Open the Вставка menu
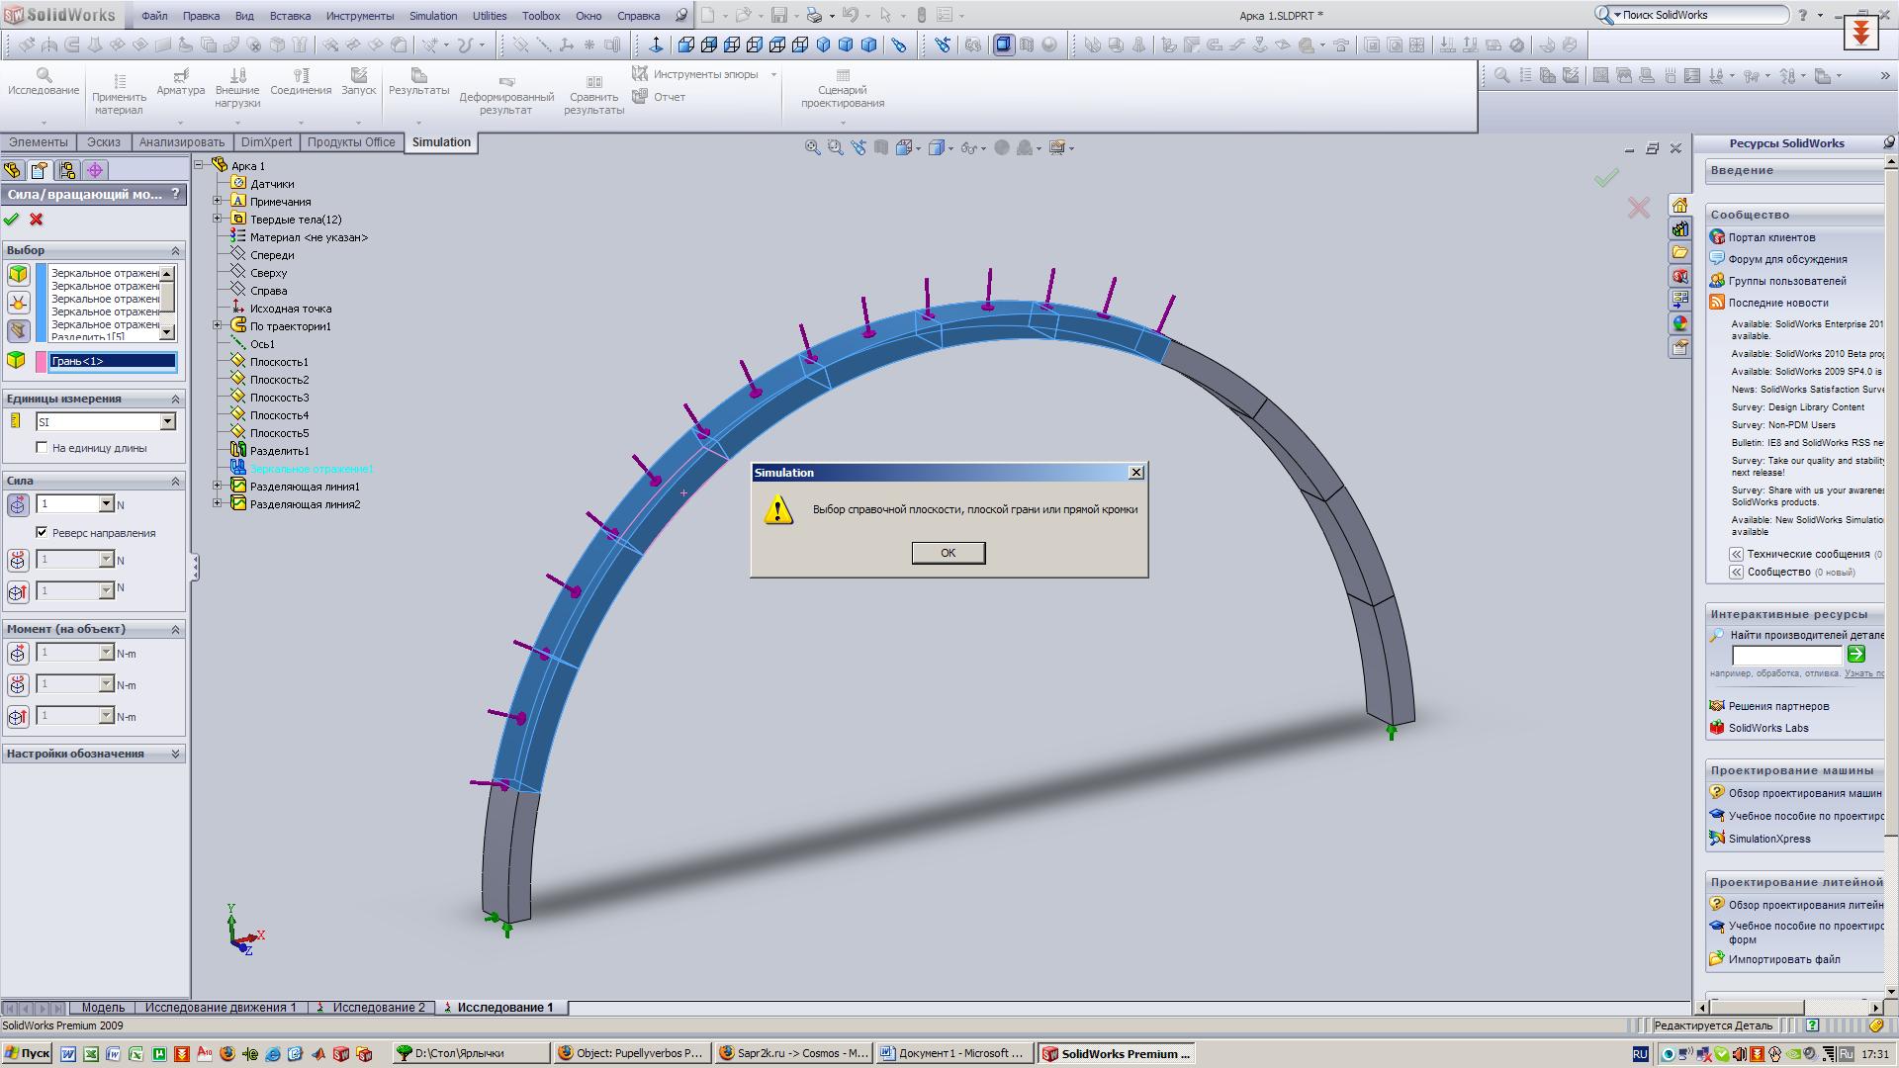1899x1068 pixels. point(290,16)
